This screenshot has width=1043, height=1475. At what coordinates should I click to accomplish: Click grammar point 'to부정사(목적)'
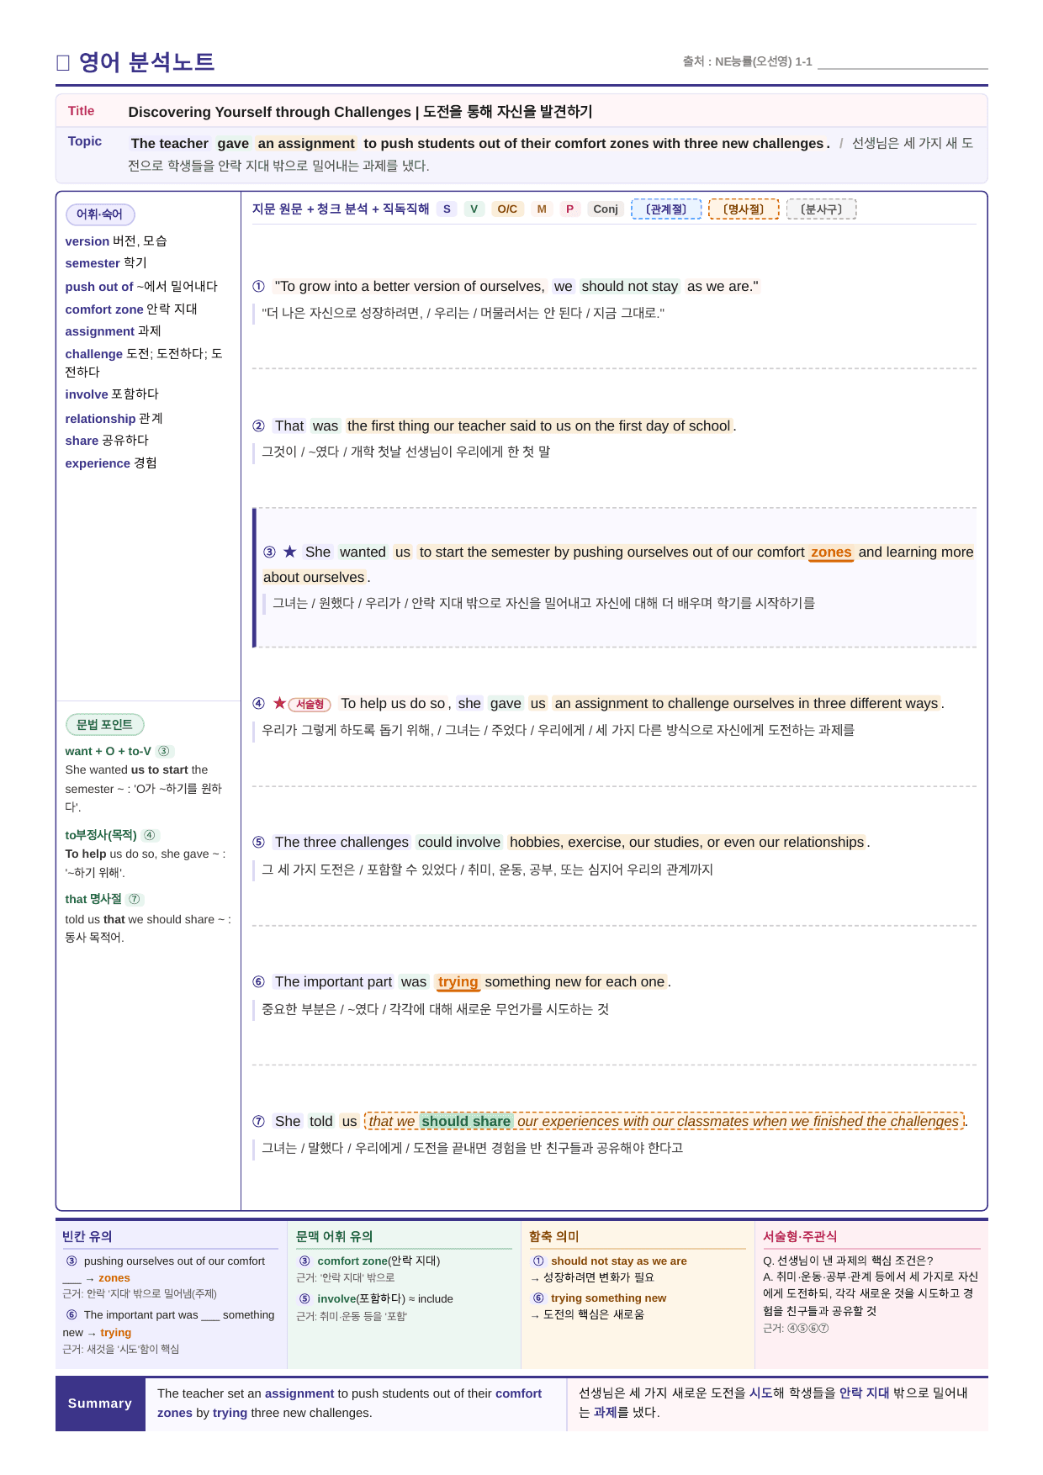click(x=101, y=835)
